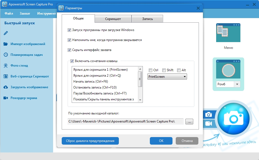Click the hotkey list scrollbar thumb
The width and height of the screenshot is (259, 160).
140,79
